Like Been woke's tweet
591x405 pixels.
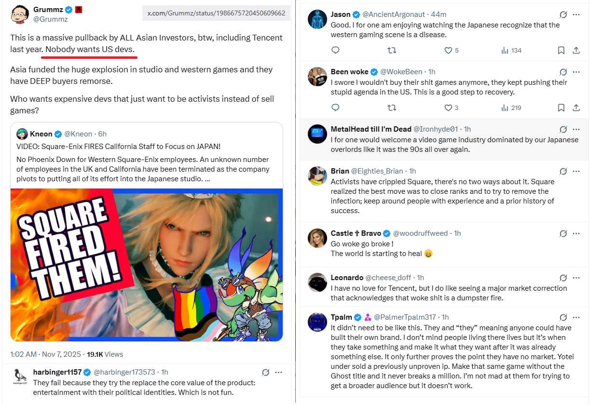click(448, 108)
